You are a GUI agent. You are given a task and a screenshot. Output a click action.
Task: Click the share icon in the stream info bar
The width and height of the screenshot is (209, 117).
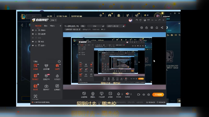pyautogui.click(x=162, y=28)
